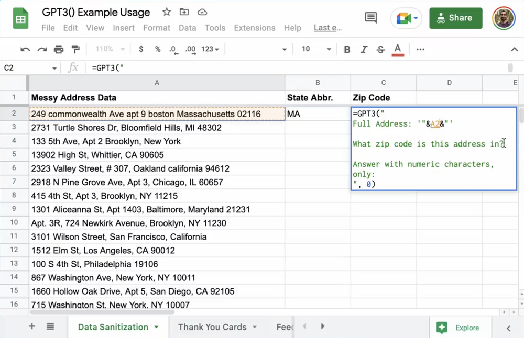Image resolution: width=524 pixels, height=338 pixels.
Task: Open the font size 10 dropdown
Action: point(316,49)
